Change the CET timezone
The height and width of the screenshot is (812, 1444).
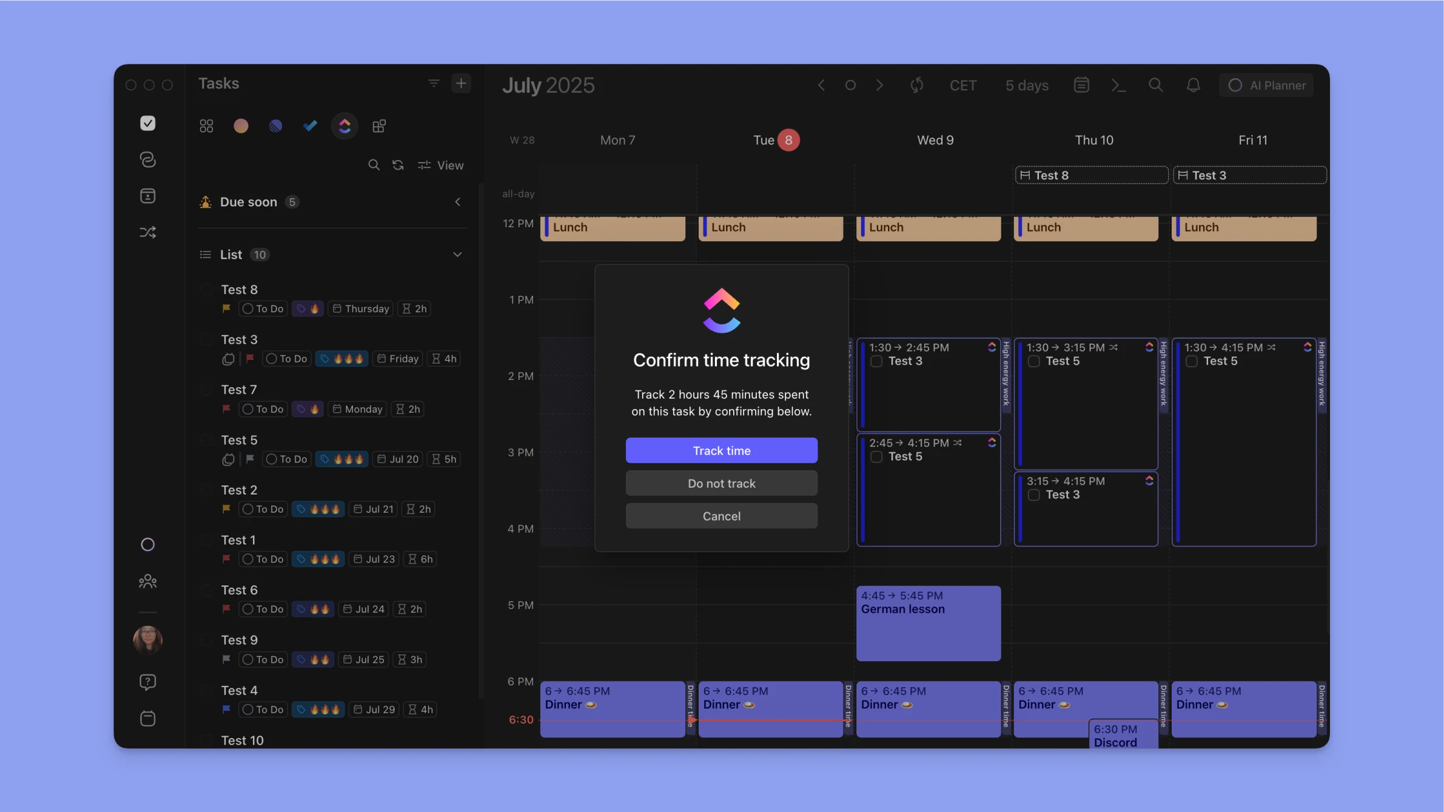tap(963, 85)
